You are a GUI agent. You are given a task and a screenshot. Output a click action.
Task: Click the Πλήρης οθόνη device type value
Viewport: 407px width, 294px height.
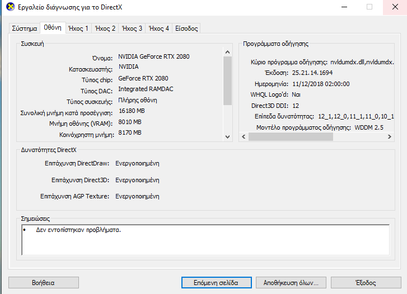tap(138, 101)
